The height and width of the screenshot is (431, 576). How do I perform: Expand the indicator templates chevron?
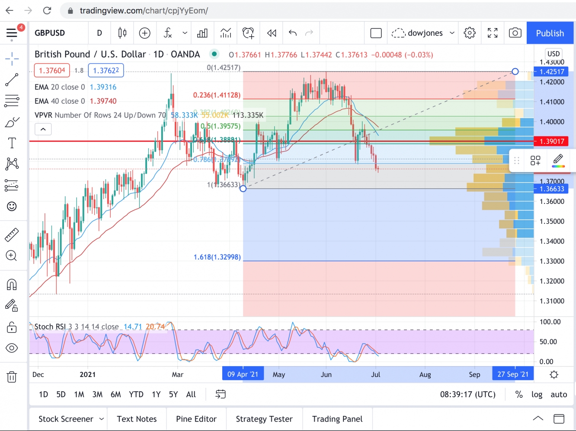(x=185, y=33)
